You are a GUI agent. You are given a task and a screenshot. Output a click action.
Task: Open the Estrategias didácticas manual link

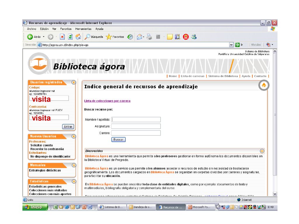point(45,170)
